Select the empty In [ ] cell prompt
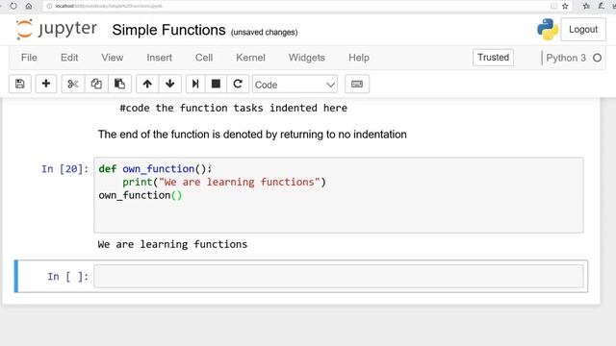Image resolution: width=616 pixels, height=346 pixels. click(67, 277)
